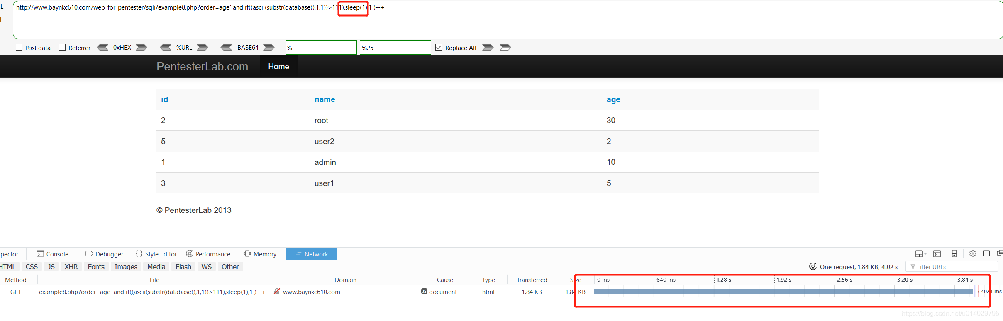The height and width of the screenshot is (321, 1003).
Task: Toggle the split console icon
Action: click(x=937, y=254)
